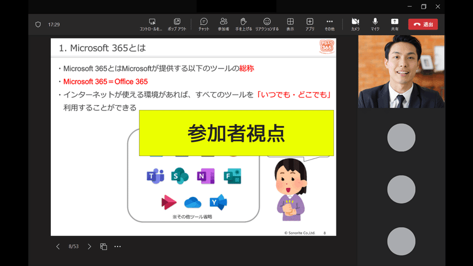Click the shield security icon

[x=38, y=24]
